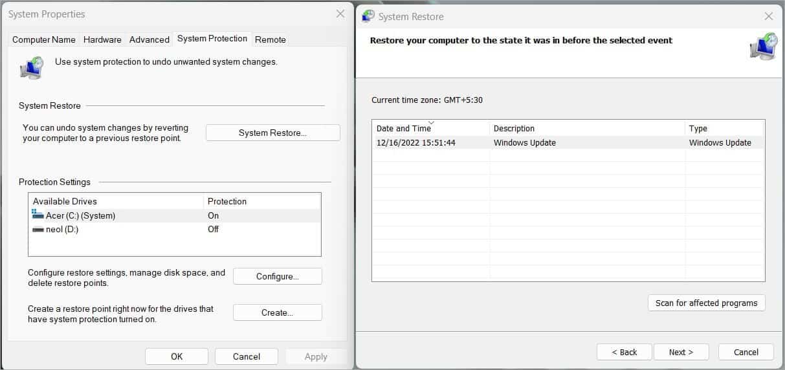Confirm System Properties with OK

177,356
